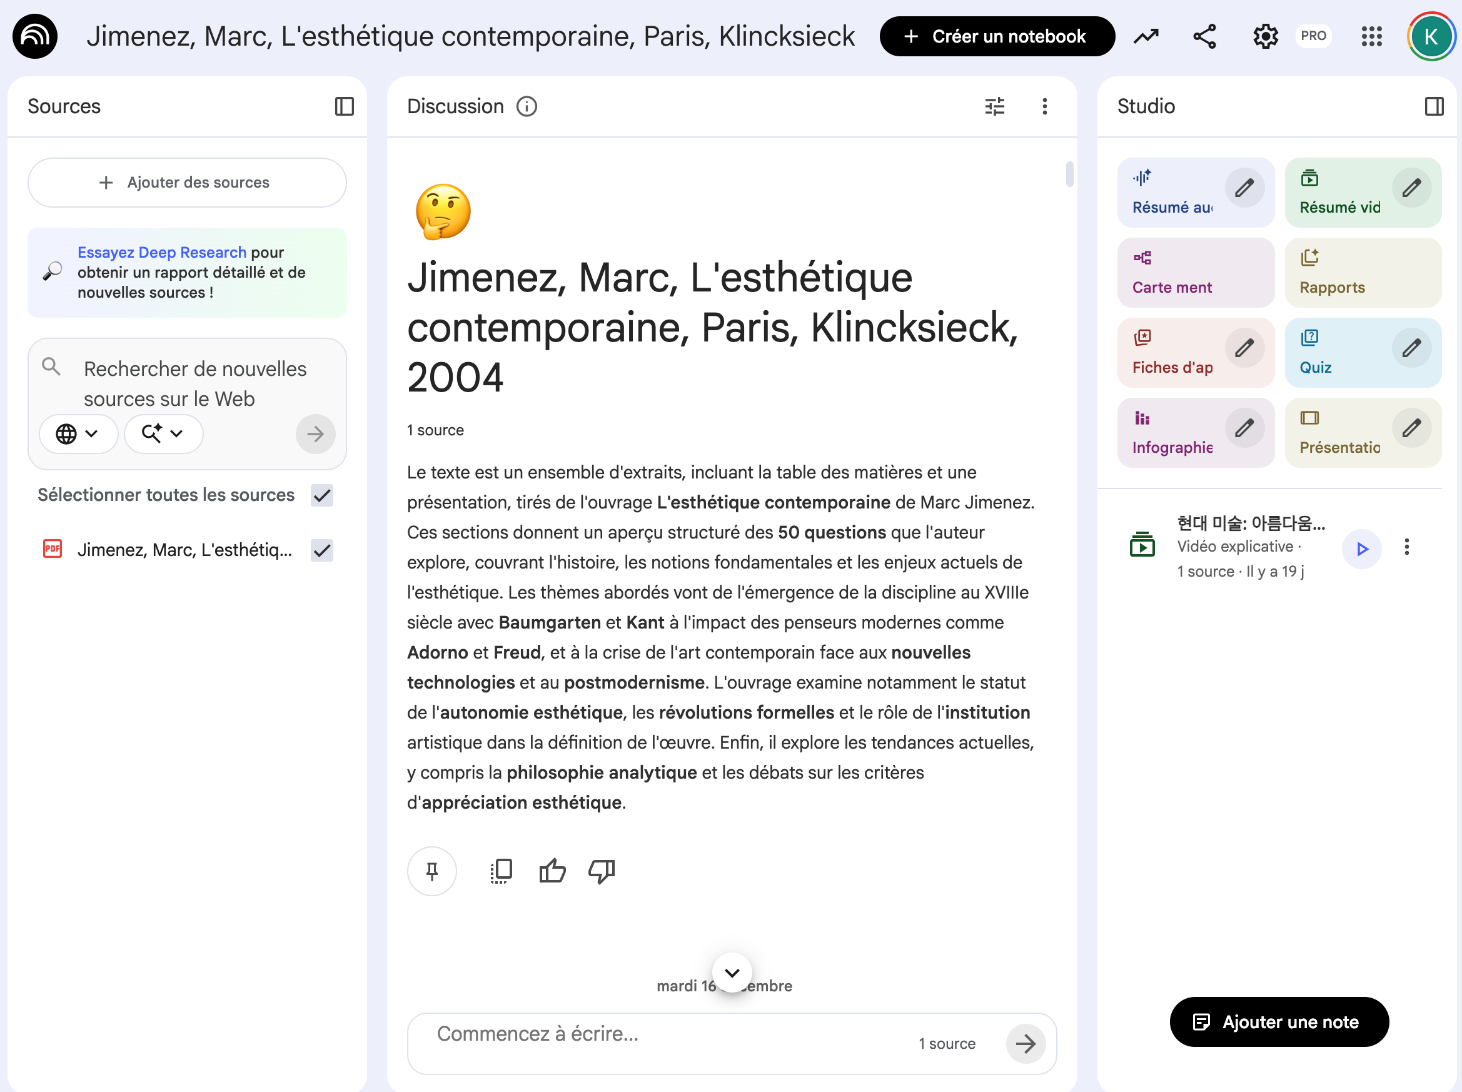The height and width of the screenshot is (1092, 1462).
Task: Click the Commencez à écrire text field
Action: click(x=661, y=1034)
